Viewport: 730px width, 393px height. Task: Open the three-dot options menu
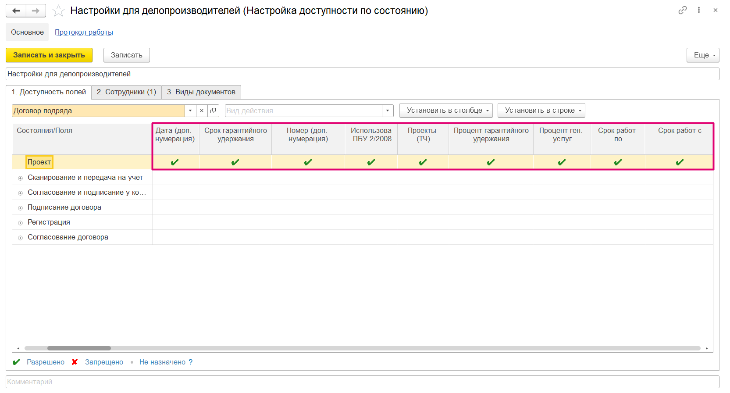pos(699,10)
